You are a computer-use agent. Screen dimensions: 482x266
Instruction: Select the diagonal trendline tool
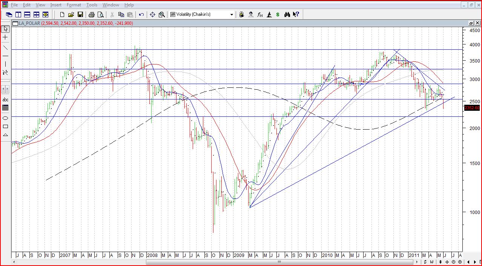coord(5,47)
